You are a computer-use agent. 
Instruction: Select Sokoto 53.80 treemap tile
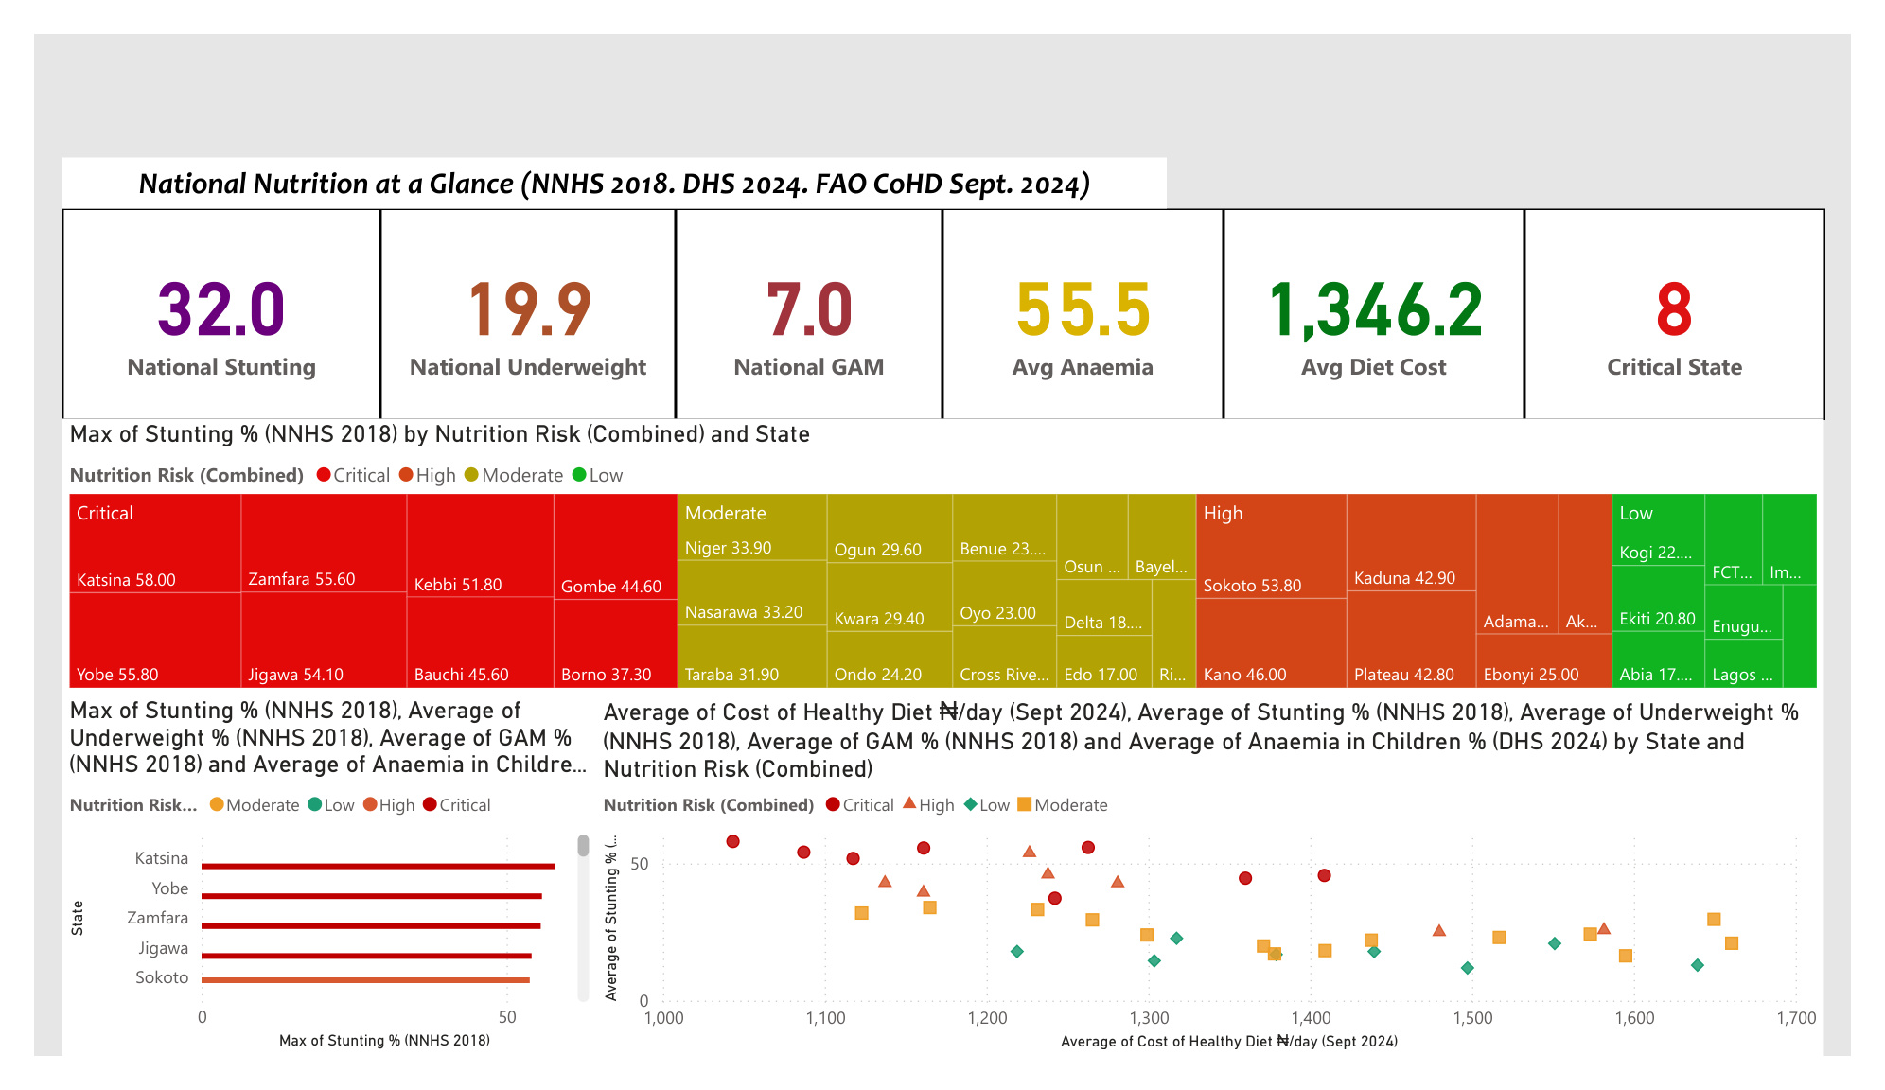tap(1271, 546)
